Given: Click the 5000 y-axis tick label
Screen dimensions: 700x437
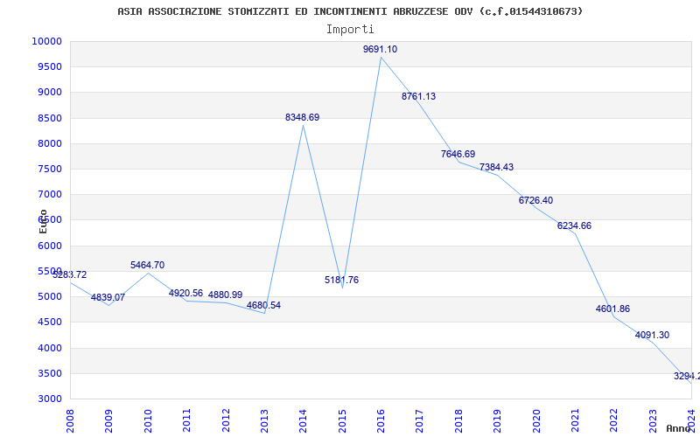Looking at the screenshot, I should click(49, 296).
